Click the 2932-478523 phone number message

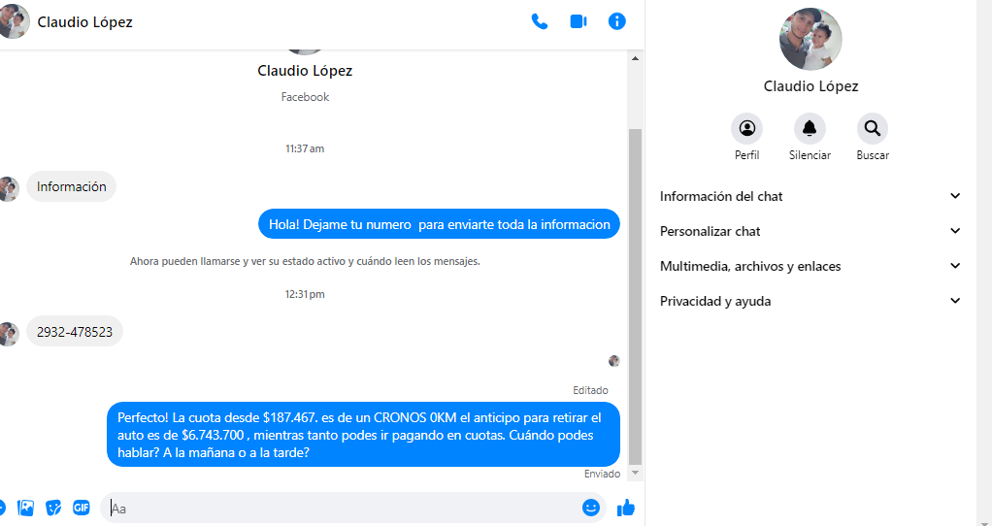[x=75, y=332]
